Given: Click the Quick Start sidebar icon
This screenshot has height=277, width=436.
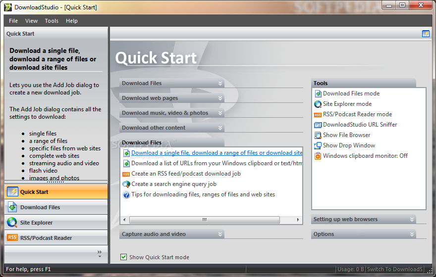Looking at the screenshot, I should coord(12,191).
